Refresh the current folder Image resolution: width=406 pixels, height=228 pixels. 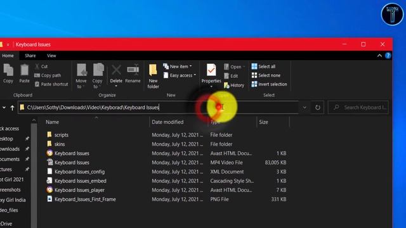click(317, 107)
